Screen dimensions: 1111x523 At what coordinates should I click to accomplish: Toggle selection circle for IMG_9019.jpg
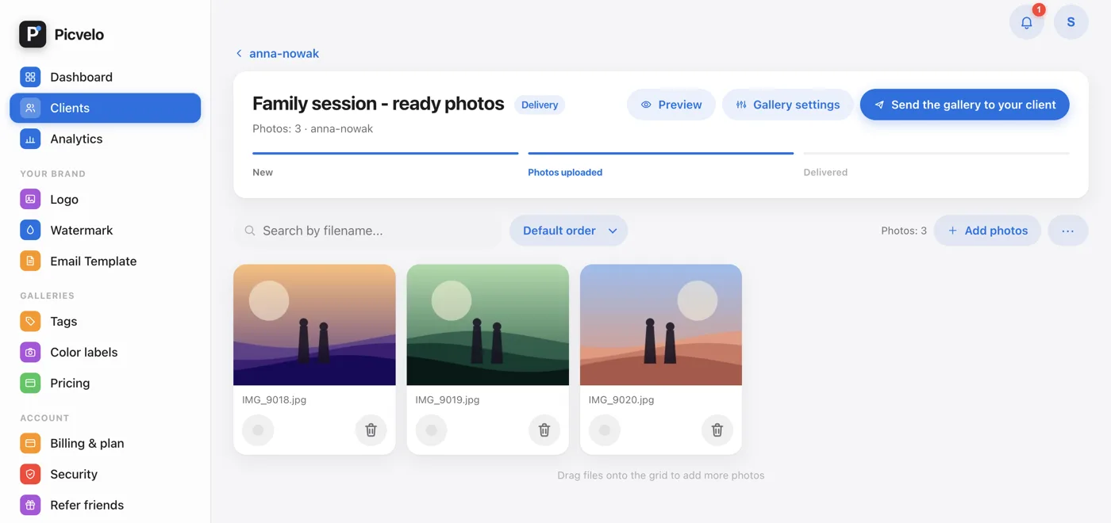(431, 430)
